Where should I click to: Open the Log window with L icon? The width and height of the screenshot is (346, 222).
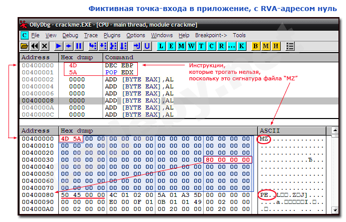(x=161, y=46)
